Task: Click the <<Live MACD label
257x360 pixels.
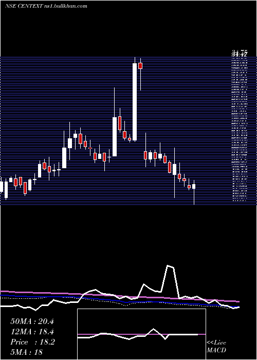Action: (x=216, y=346)
